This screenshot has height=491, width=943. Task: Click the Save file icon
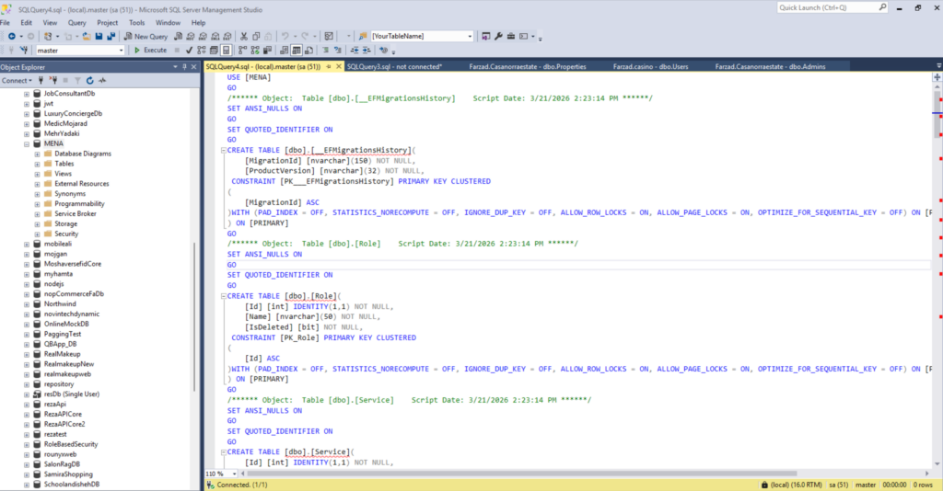[99, 36]
